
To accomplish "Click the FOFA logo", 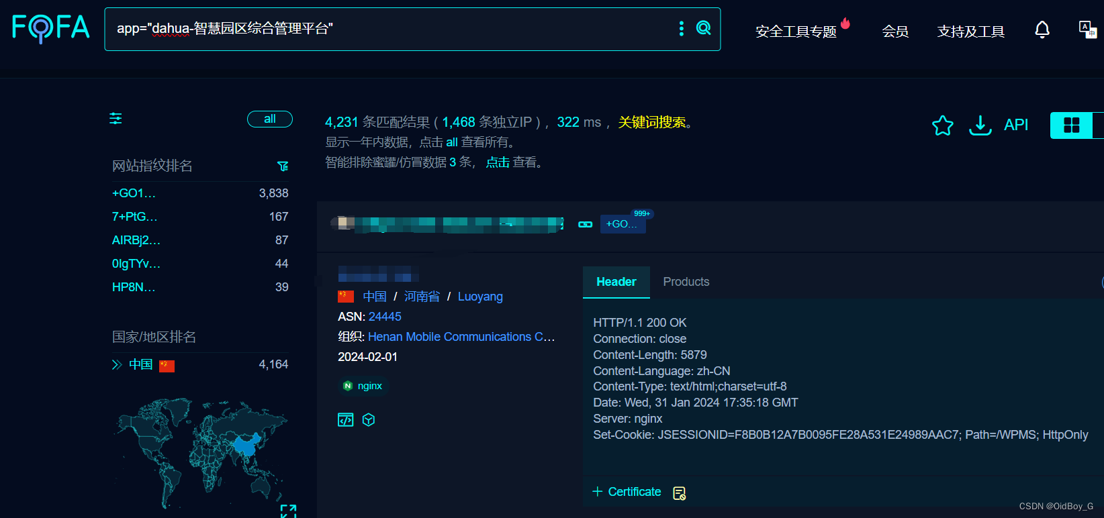I will coord(51,28).
